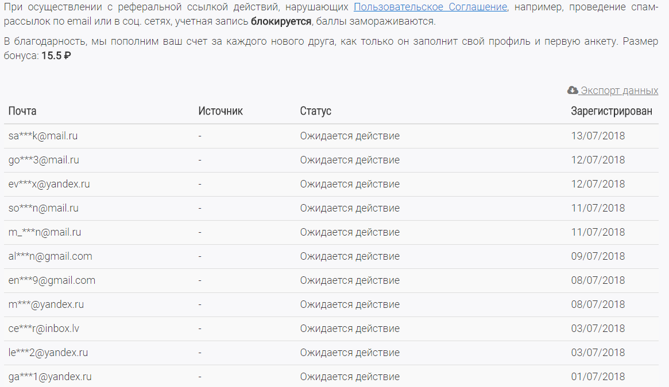Click the Зарегистрирован column header
Image resolution: width=669 pixels, height=387 pixels.
611,111
